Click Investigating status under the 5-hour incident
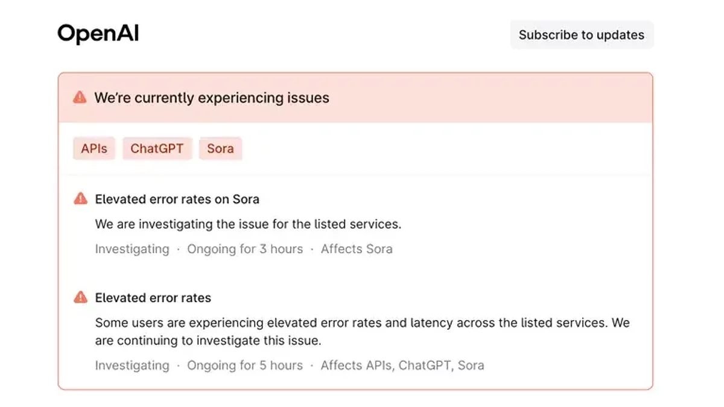The height and width of the screenshot is (407, 724). [132, 365]
